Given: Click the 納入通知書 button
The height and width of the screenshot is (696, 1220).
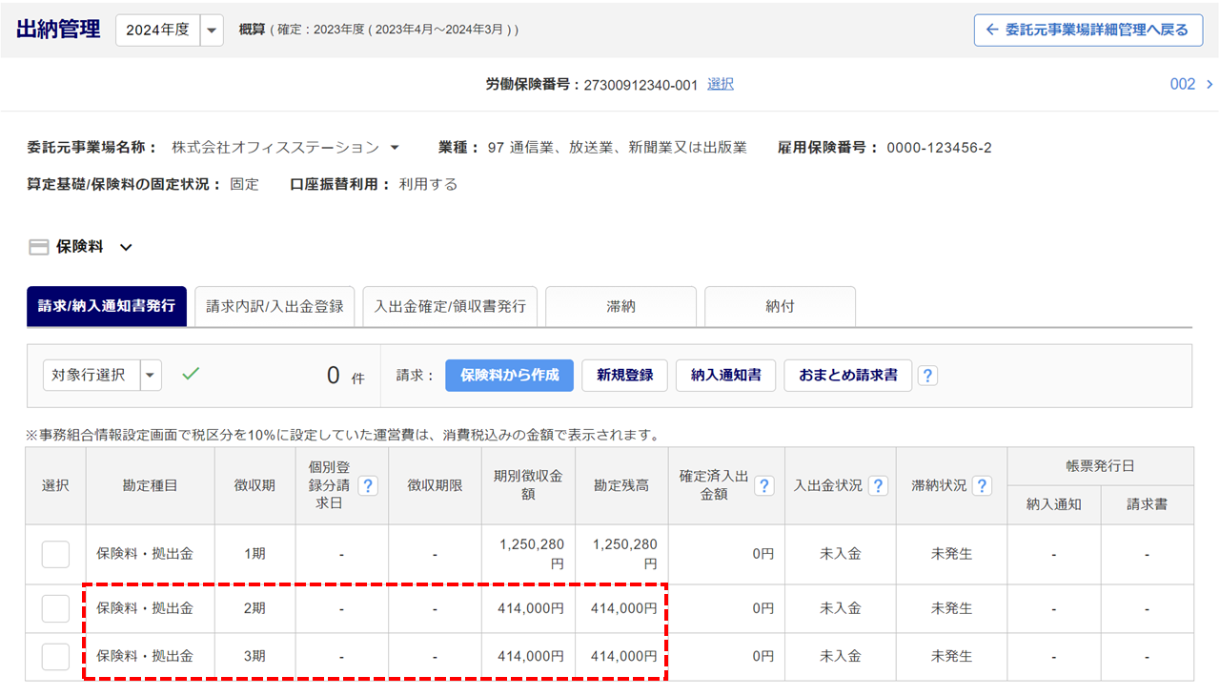Looking at the screenshot, I should click(725, 376).
